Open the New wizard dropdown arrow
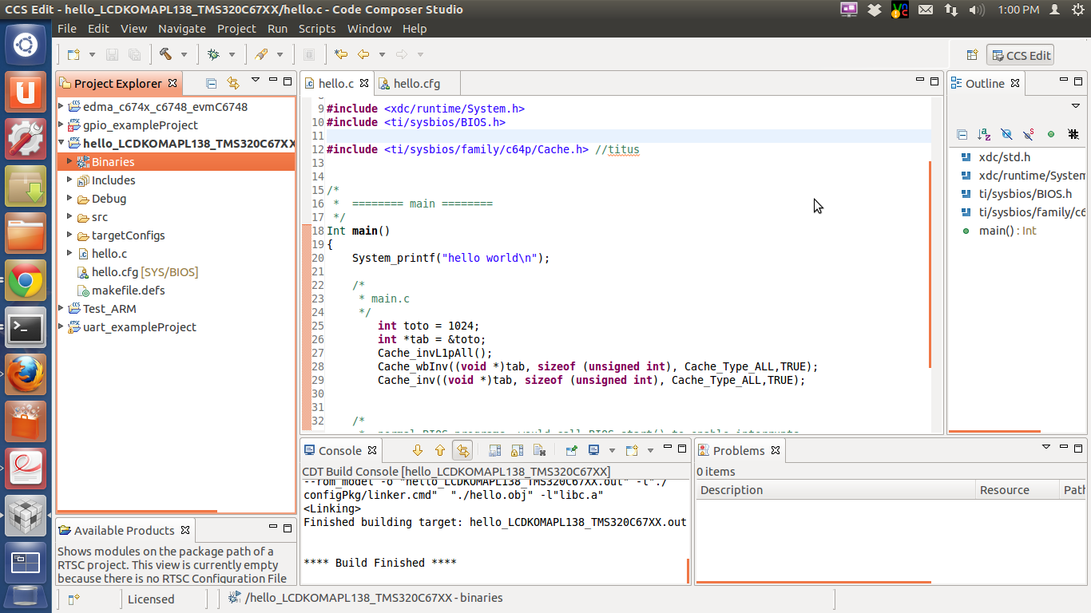The image size is (1091, 613). click(x=92, y=54)
